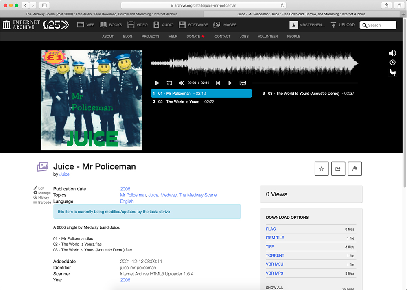This screenshot has height=290, width=407.
Task: Open the Year 2006 link
Action: (x=125, y=280)
